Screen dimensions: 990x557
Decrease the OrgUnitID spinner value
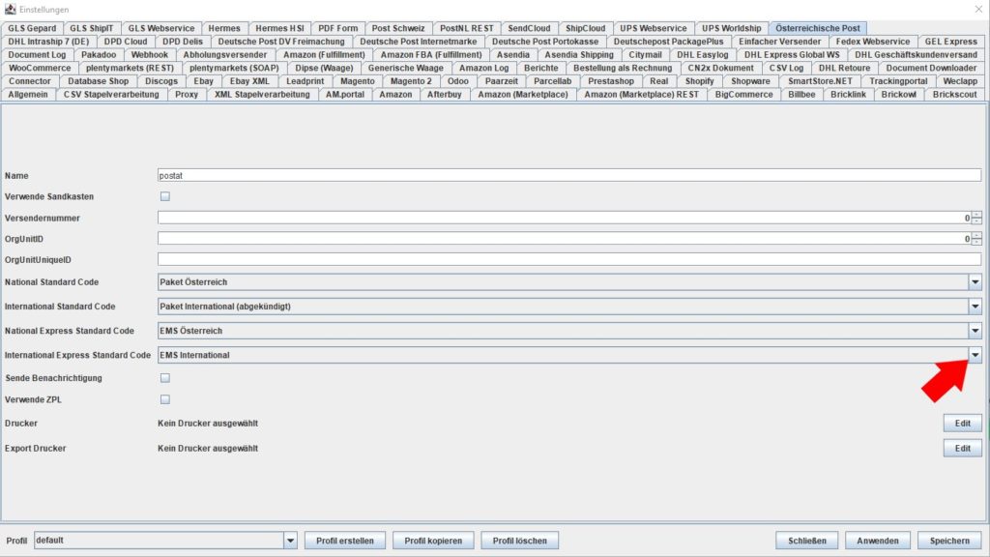(976, 242)
